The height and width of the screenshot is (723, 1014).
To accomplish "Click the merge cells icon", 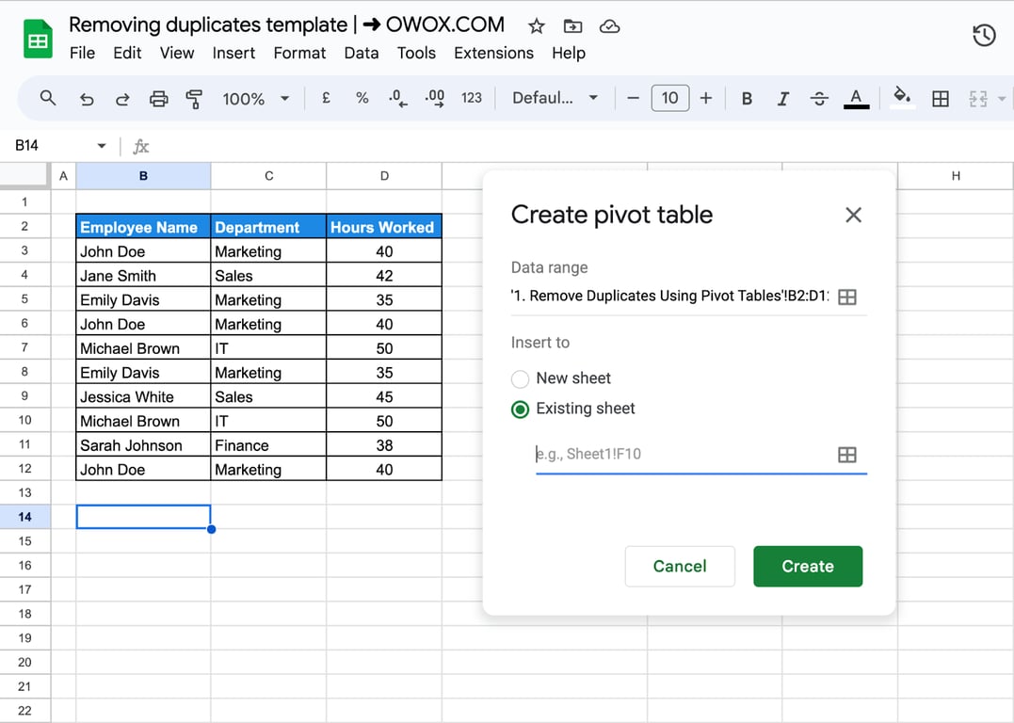I will (978, 98).
